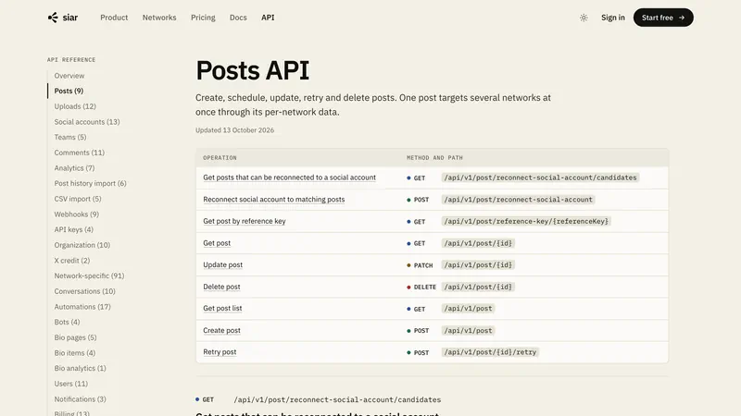
Task: Follow 'Get posts that can be reconnected' link
Action: pyautogui.click(x=289, y=177)
